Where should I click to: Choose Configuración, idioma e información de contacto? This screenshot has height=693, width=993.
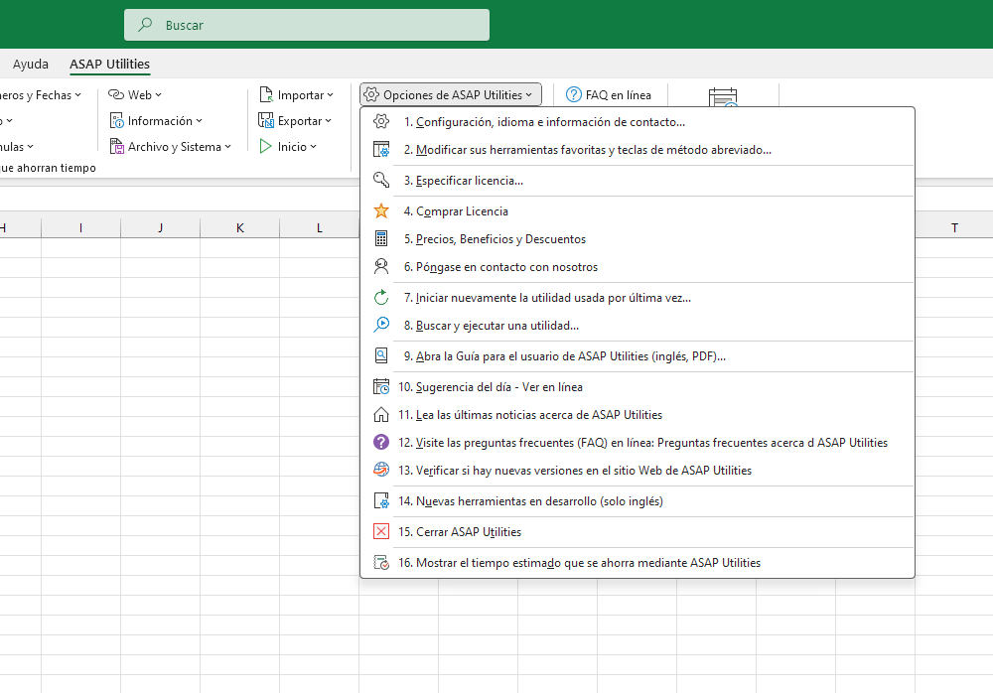click(x=638, y=122)
